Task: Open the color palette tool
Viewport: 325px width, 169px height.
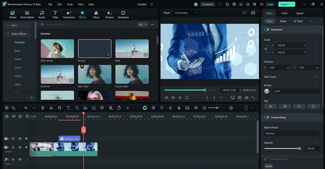Action: (102, 108)
